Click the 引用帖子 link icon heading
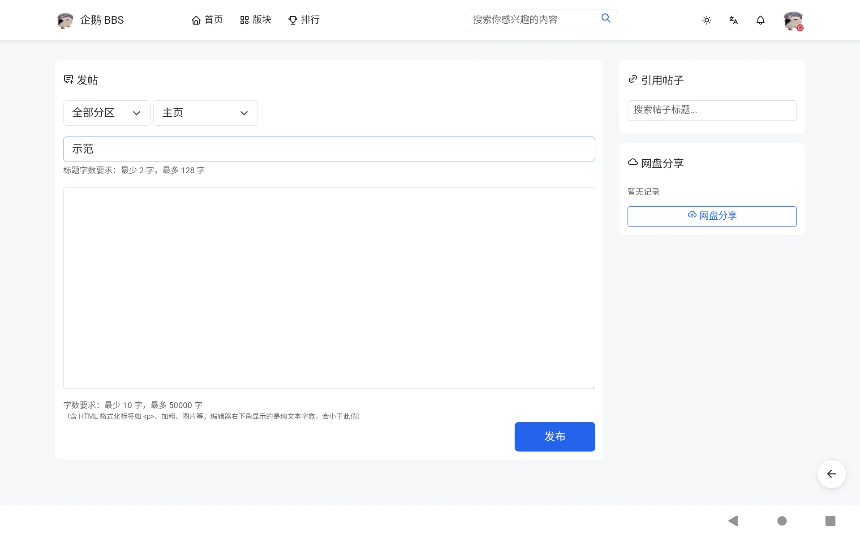This screenshot has height=537, width=860. pyautogui.click(x=656, y=80)
